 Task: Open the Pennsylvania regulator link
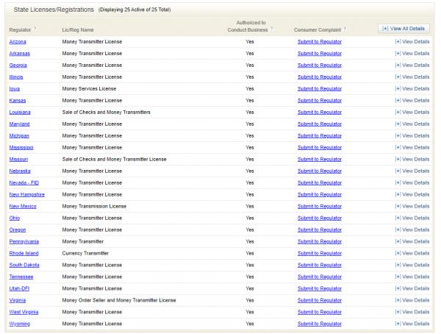pos(24,241)
